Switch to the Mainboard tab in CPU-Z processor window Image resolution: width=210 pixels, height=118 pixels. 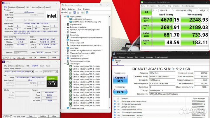pyautogui.click(x=13, y=7)
